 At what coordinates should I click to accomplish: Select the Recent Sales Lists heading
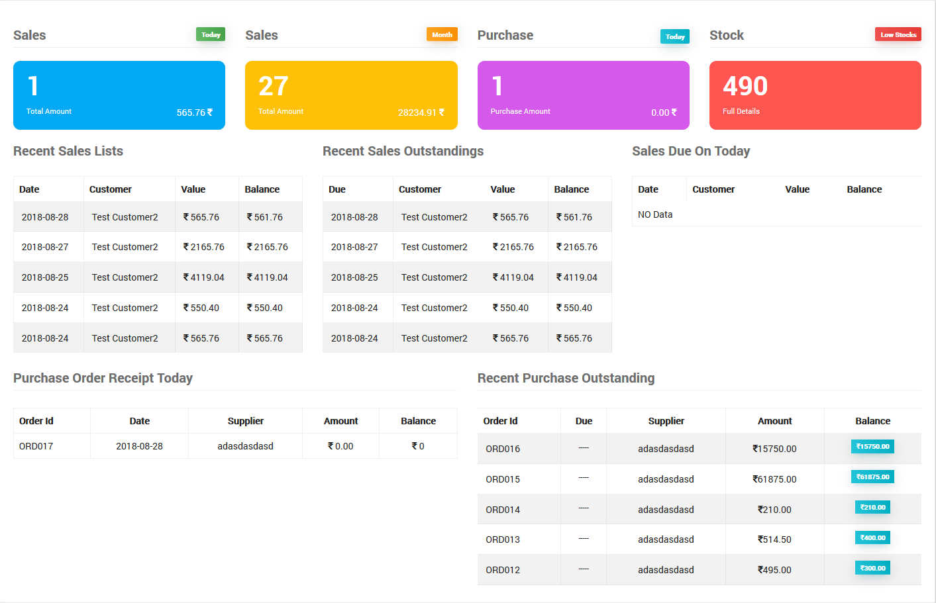(68, 151)
